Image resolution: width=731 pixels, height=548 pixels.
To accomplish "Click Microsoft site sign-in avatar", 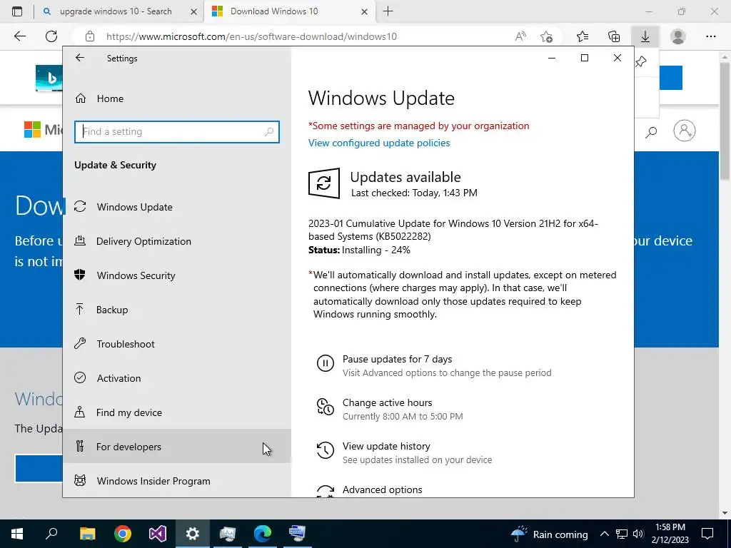I will (685, 131).
